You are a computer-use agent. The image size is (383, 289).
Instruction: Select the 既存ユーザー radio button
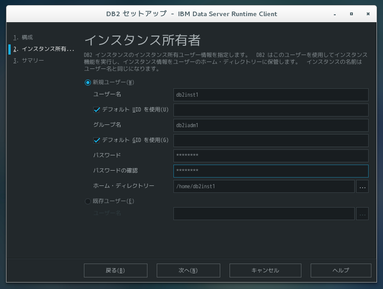tap(88, 201)
